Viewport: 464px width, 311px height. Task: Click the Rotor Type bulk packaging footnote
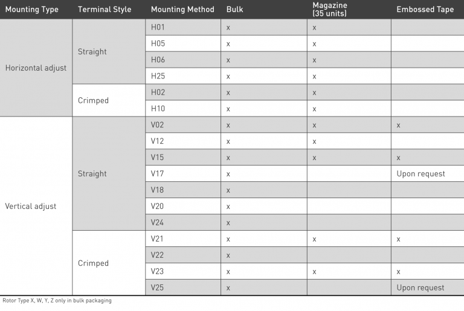tap(57, 301)
